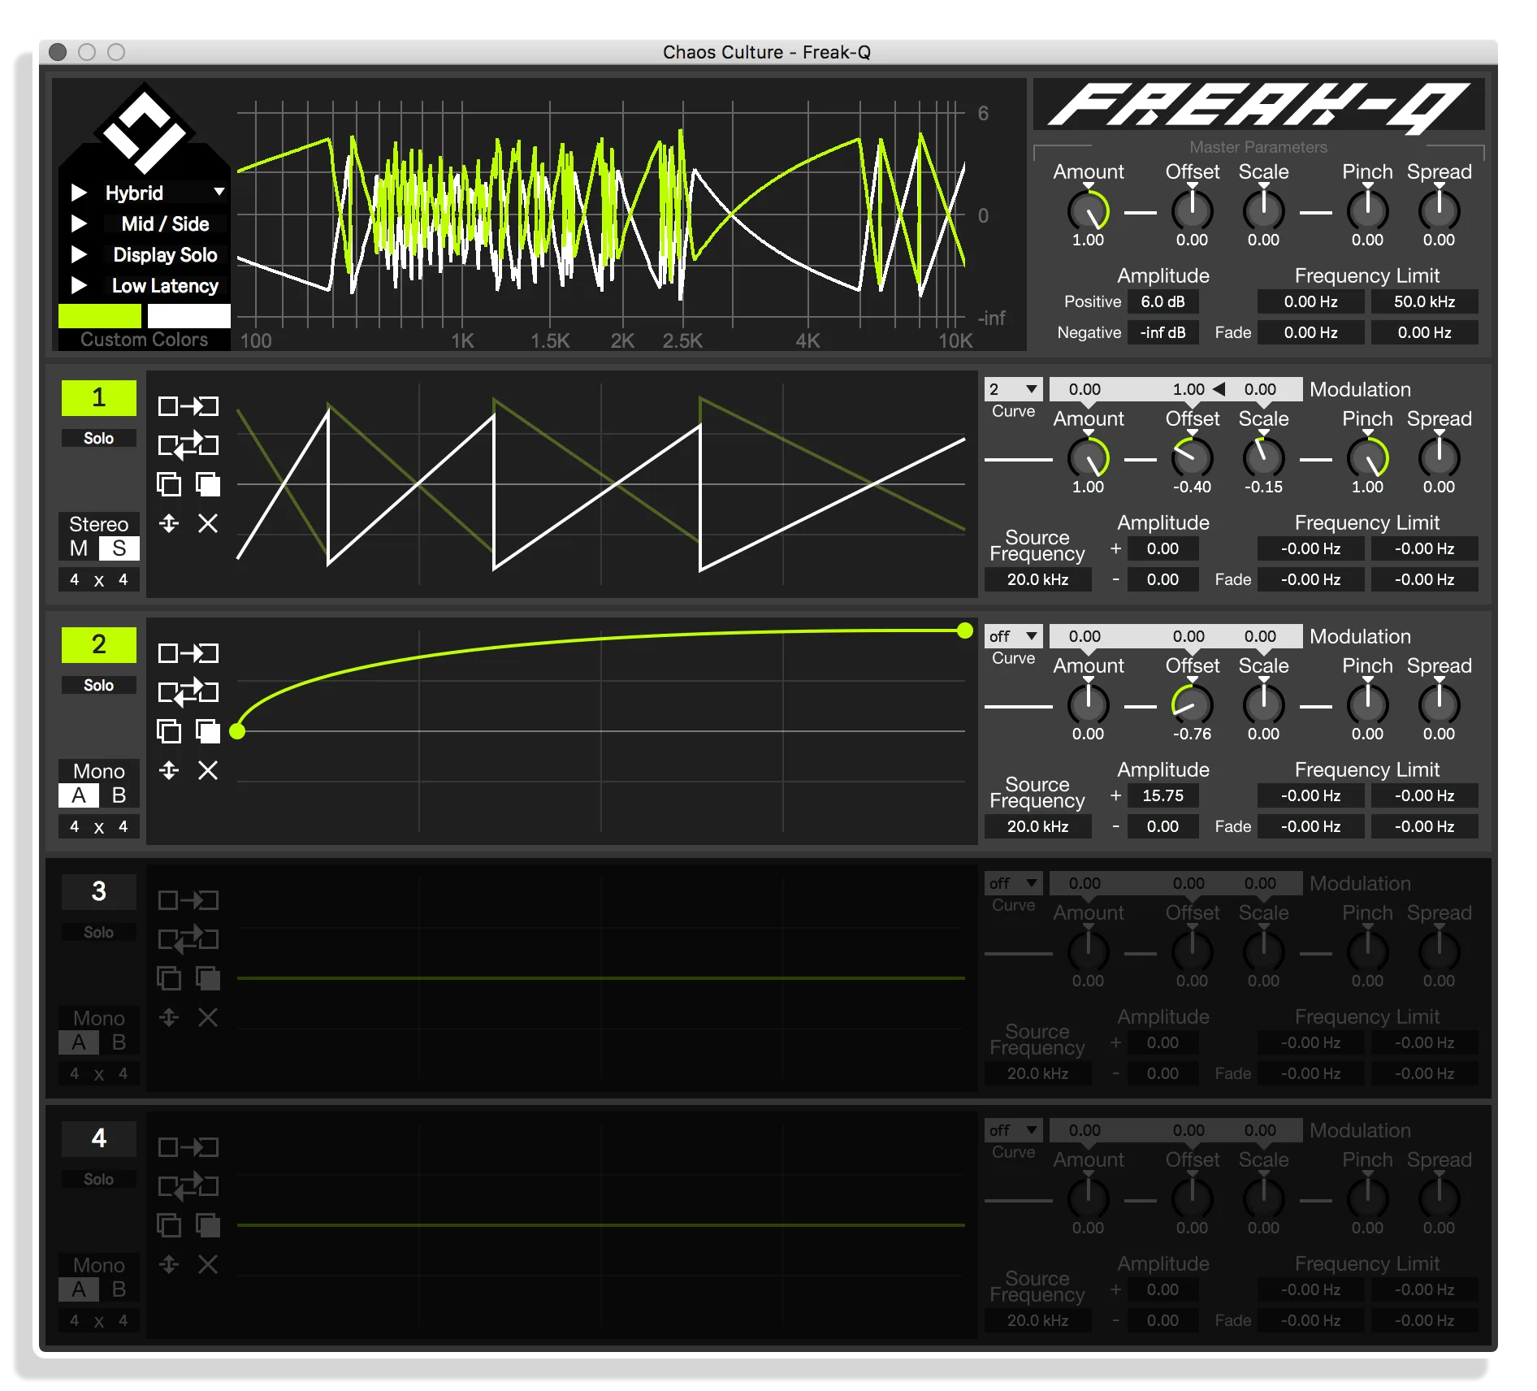Screen dimensions: 1537x1391
Task: Click band 3 copy outline icon
Action: (169, 978)
